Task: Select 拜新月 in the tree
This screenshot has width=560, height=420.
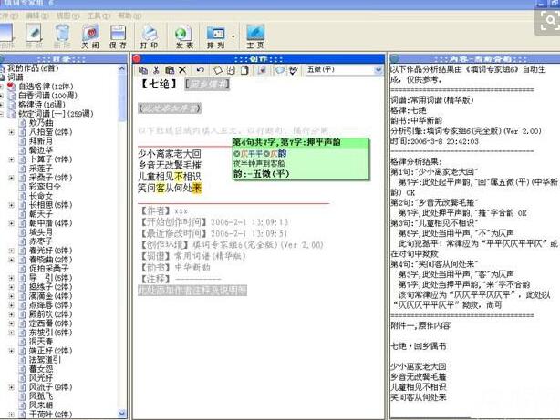Action: [x=41, y=141]
